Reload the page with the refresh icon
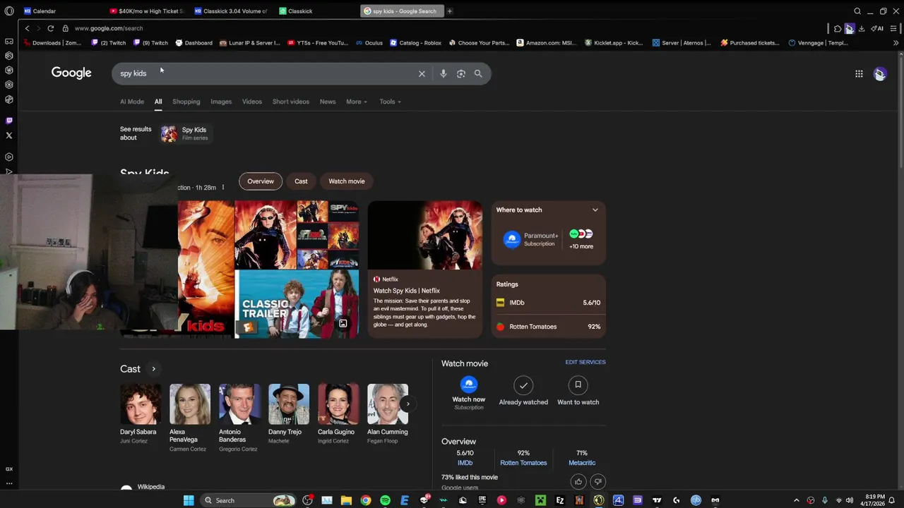Image resolution: width=904 pixels, height=508 pixels. tap(50, 28)
